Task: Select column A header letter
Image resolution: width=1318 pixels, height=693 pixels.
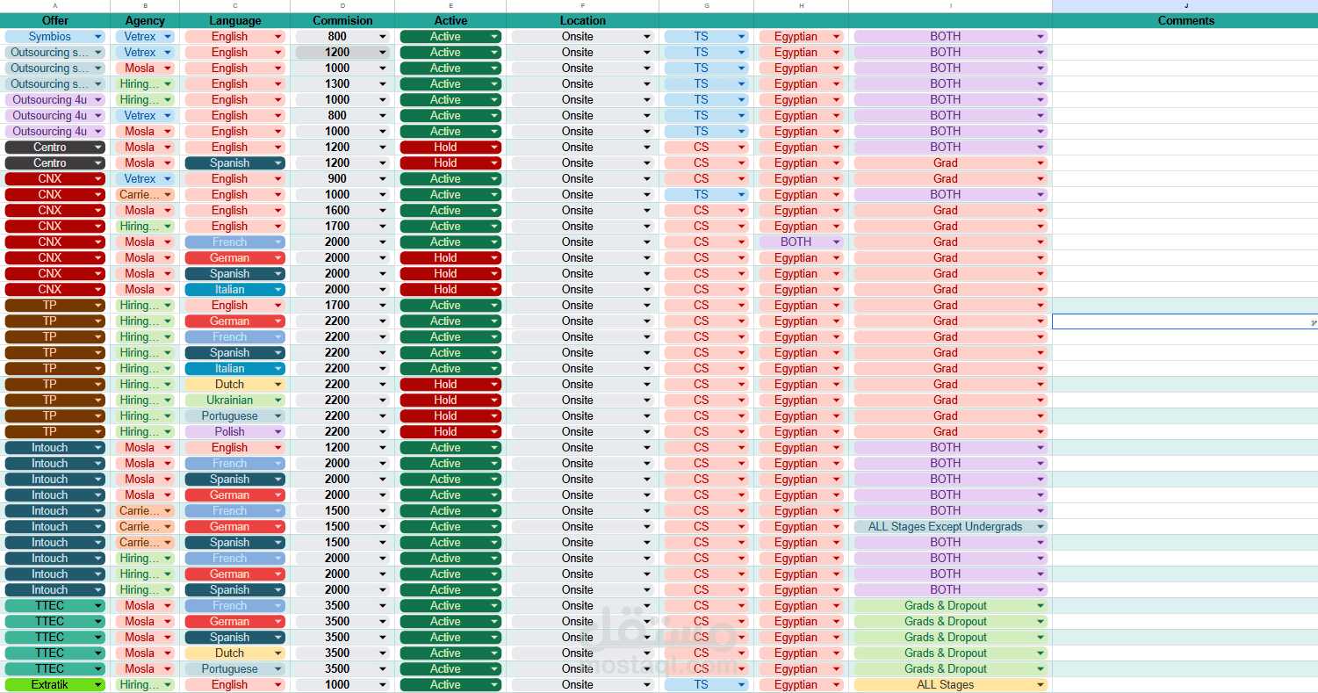Action: 55,6
